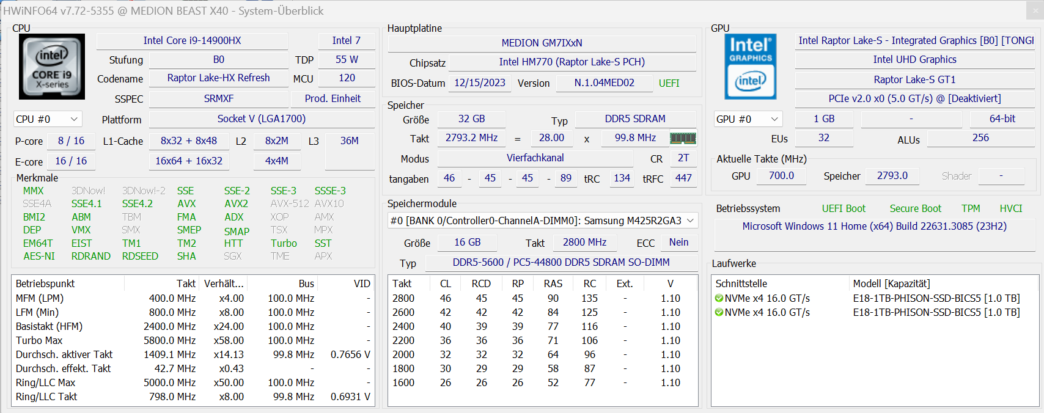1044x413 pixels.
Task: Click the Intel 7 process field
Action: tap(347, 40)
